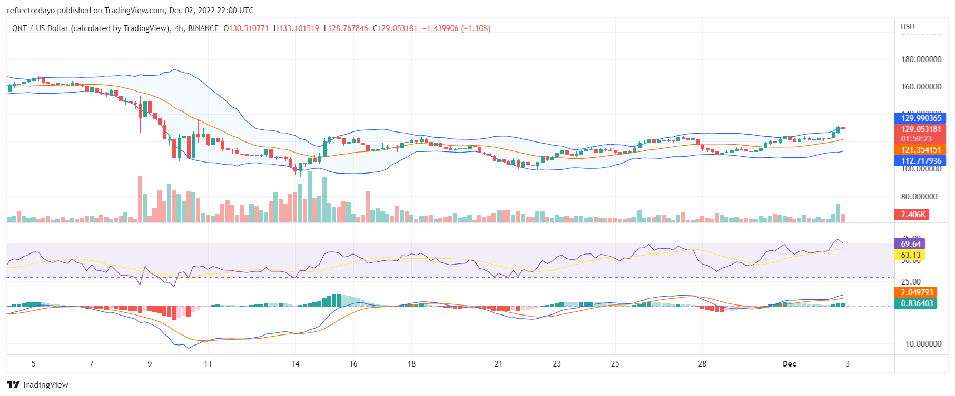Screen dimensions: 955x396
Task: Click the date label 9 on time axis
Action: (x=150, y=364)
